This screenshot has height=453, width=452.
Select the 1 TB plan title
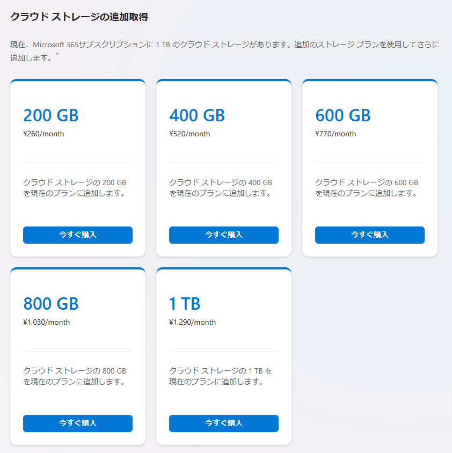coord(185,304)
